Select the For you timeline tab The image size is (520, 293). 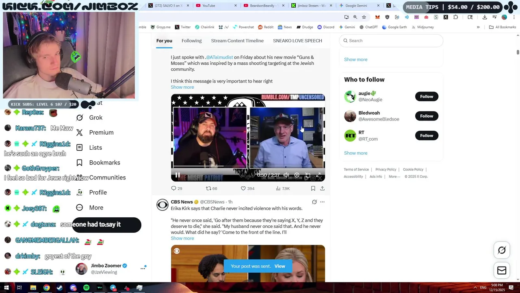click(x=164, y=41)
